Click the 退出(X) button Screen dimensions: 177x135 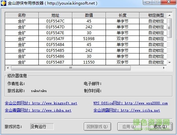click(160, 127)
